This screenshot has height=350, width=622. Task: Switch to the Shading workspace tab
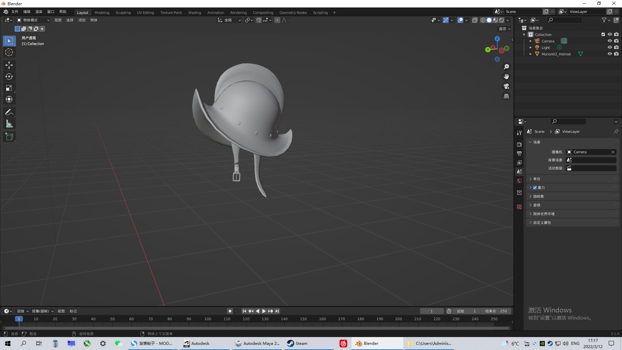[194, 13]
